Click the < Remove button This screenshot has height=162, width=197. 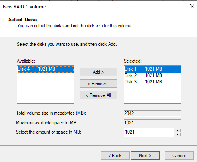coord(98,84)
